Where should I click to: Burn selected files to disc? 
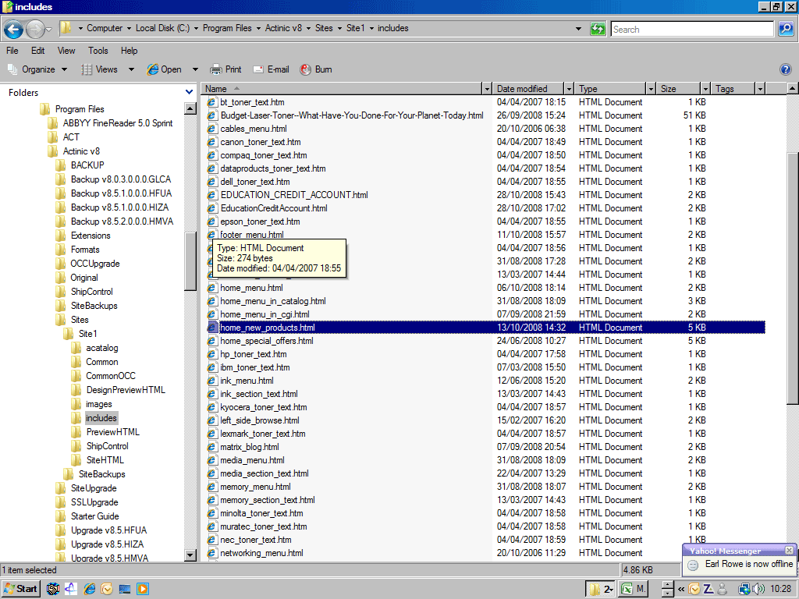tap(316, 69)
